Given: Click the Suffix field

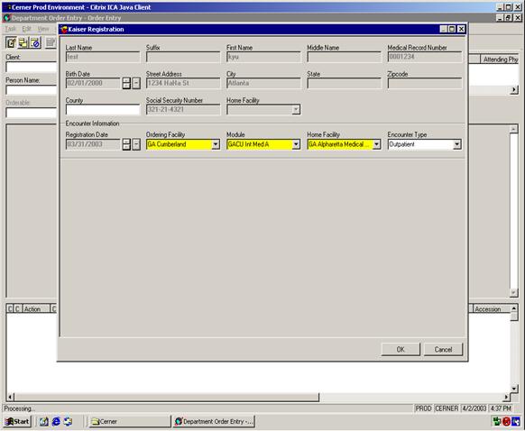Looking at the screenshot, I should click(183, 57).
